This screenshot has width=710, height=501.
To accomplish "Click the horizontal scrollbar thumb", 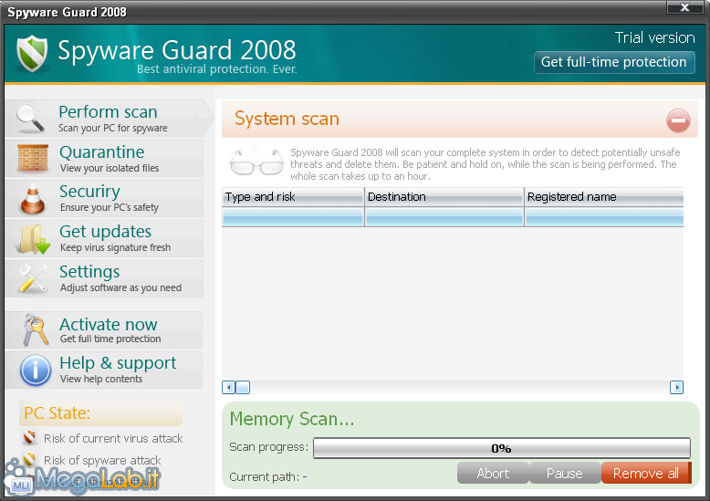I will 243,387.
